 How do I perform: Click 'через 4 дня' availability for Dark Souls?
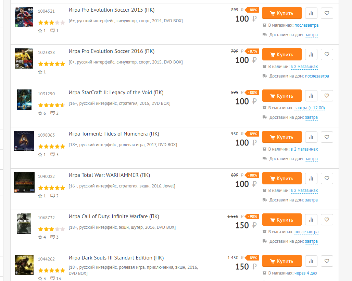pyautogui.click(x=306, y=273)
